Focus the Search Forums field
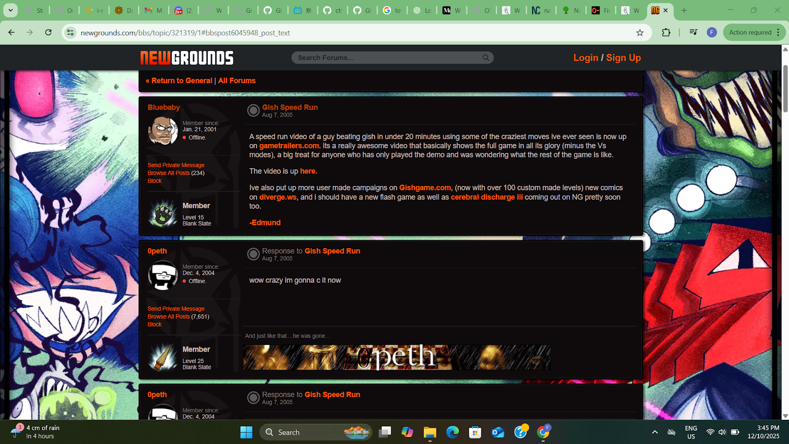The image size is (789, 444). pyautogui.click(x=392, y=58)
